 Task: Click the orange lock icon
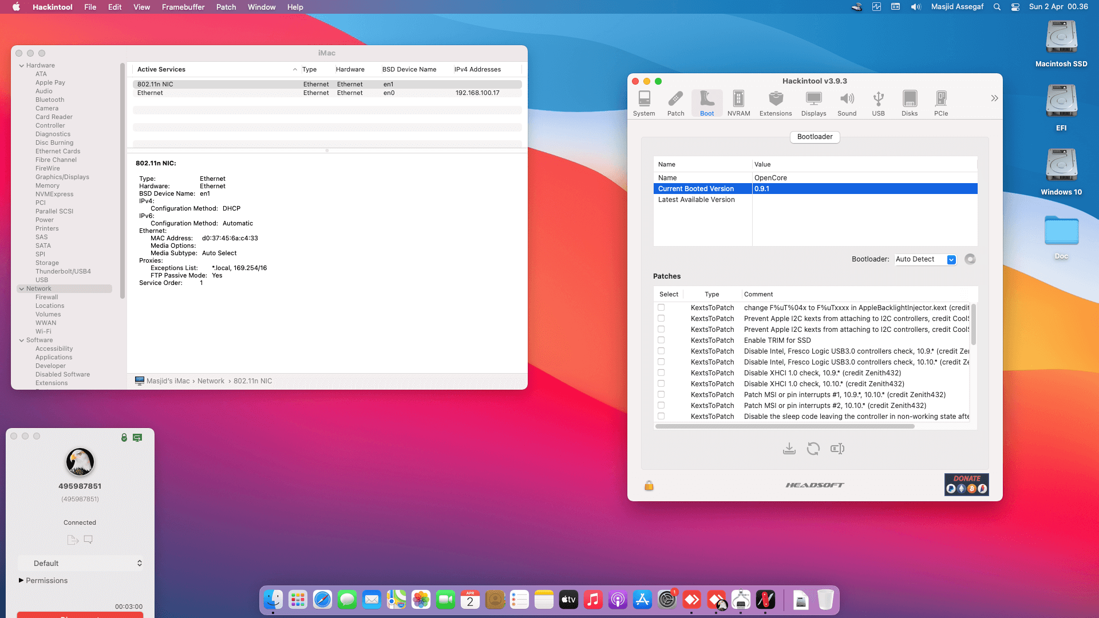tap(649, 486)
